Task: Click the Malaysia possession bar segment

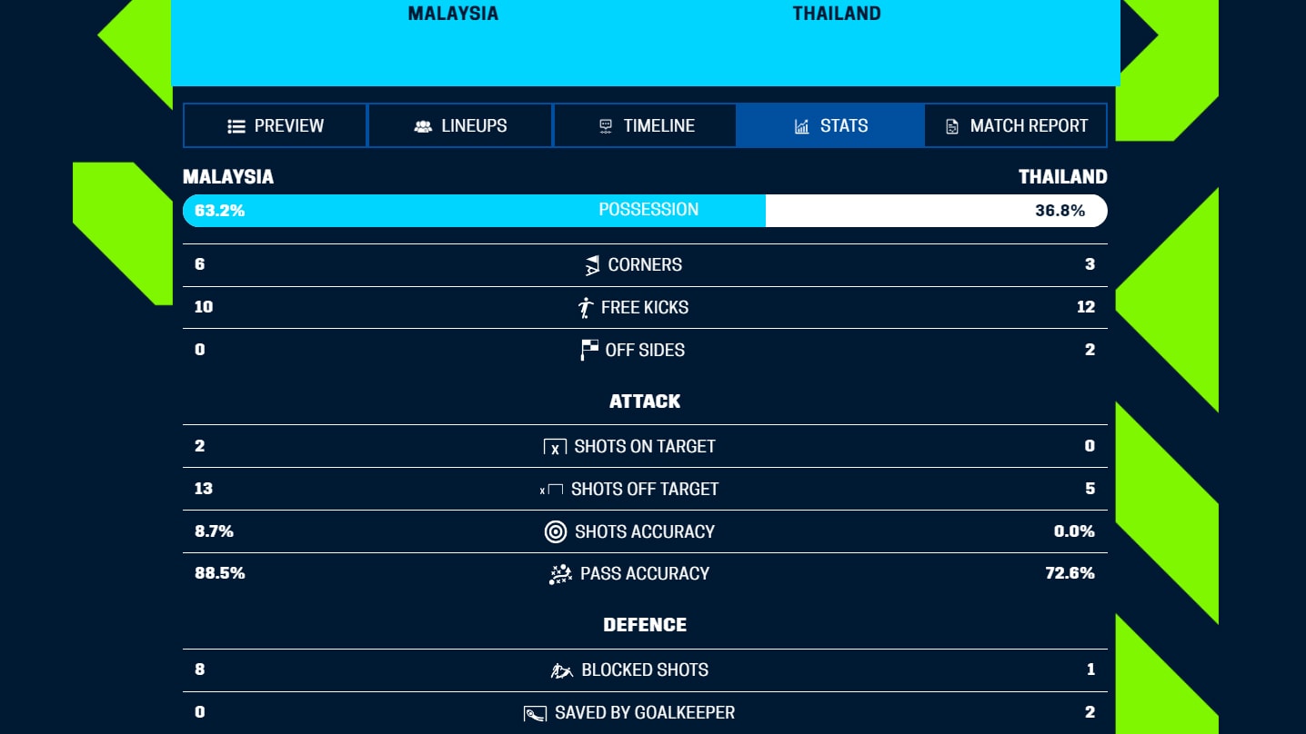Action: click(474, 211)
